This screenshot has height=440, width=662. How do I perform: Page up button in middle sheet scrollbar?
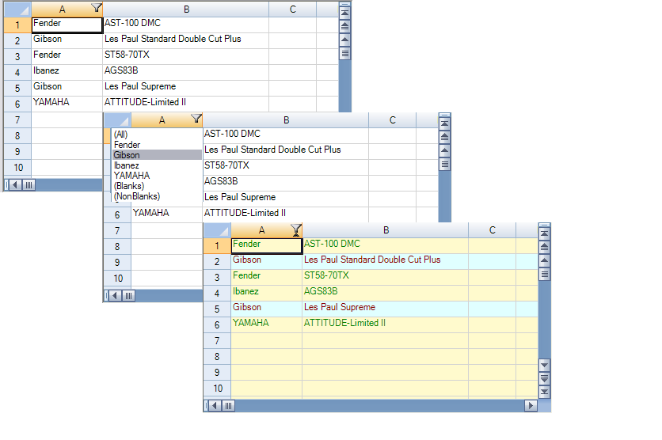coord(444,137)
